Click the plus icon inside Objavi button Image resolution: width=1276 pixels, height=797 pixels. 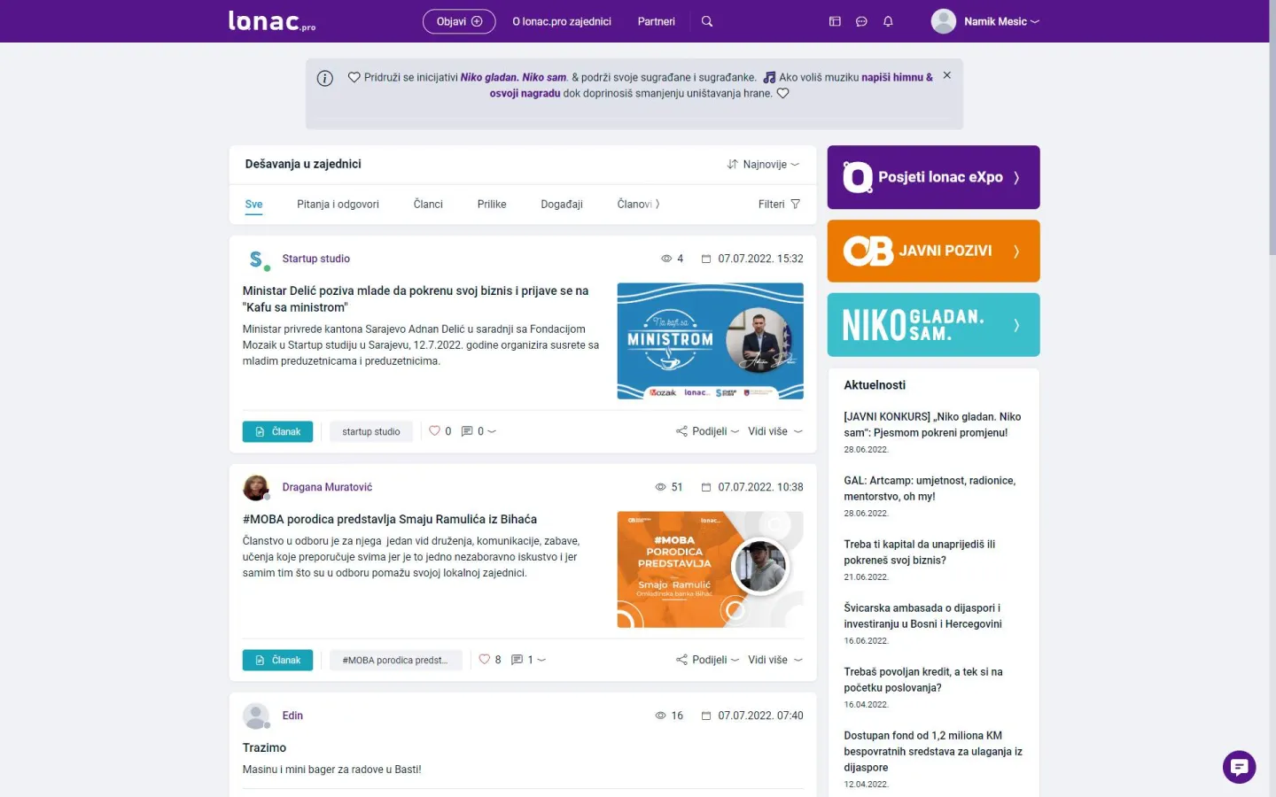[x=477, y=21]
